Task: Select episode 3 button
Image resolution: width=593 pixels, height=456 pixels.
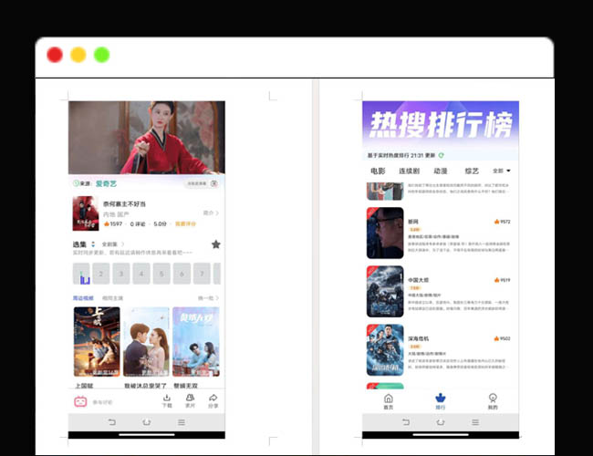Action: click(x=121, y=273)
